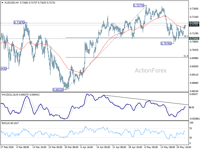Click the 0.72770 high price label
The height and width of the screenshot is (150, 200).
[138, 5]
